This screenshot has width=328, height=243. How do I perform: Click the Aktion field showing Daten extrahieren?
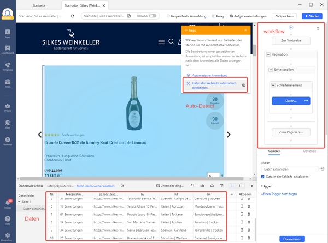coord(289,169)
